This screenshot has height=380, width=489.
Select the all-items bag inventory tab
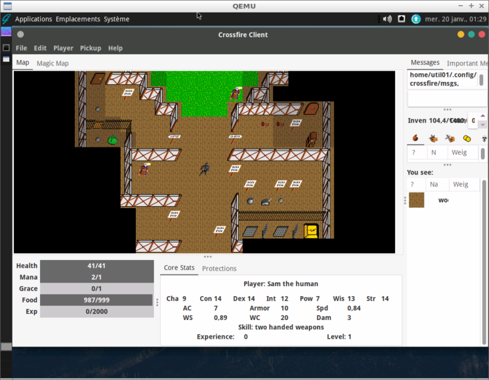click(x=415, y=138)
